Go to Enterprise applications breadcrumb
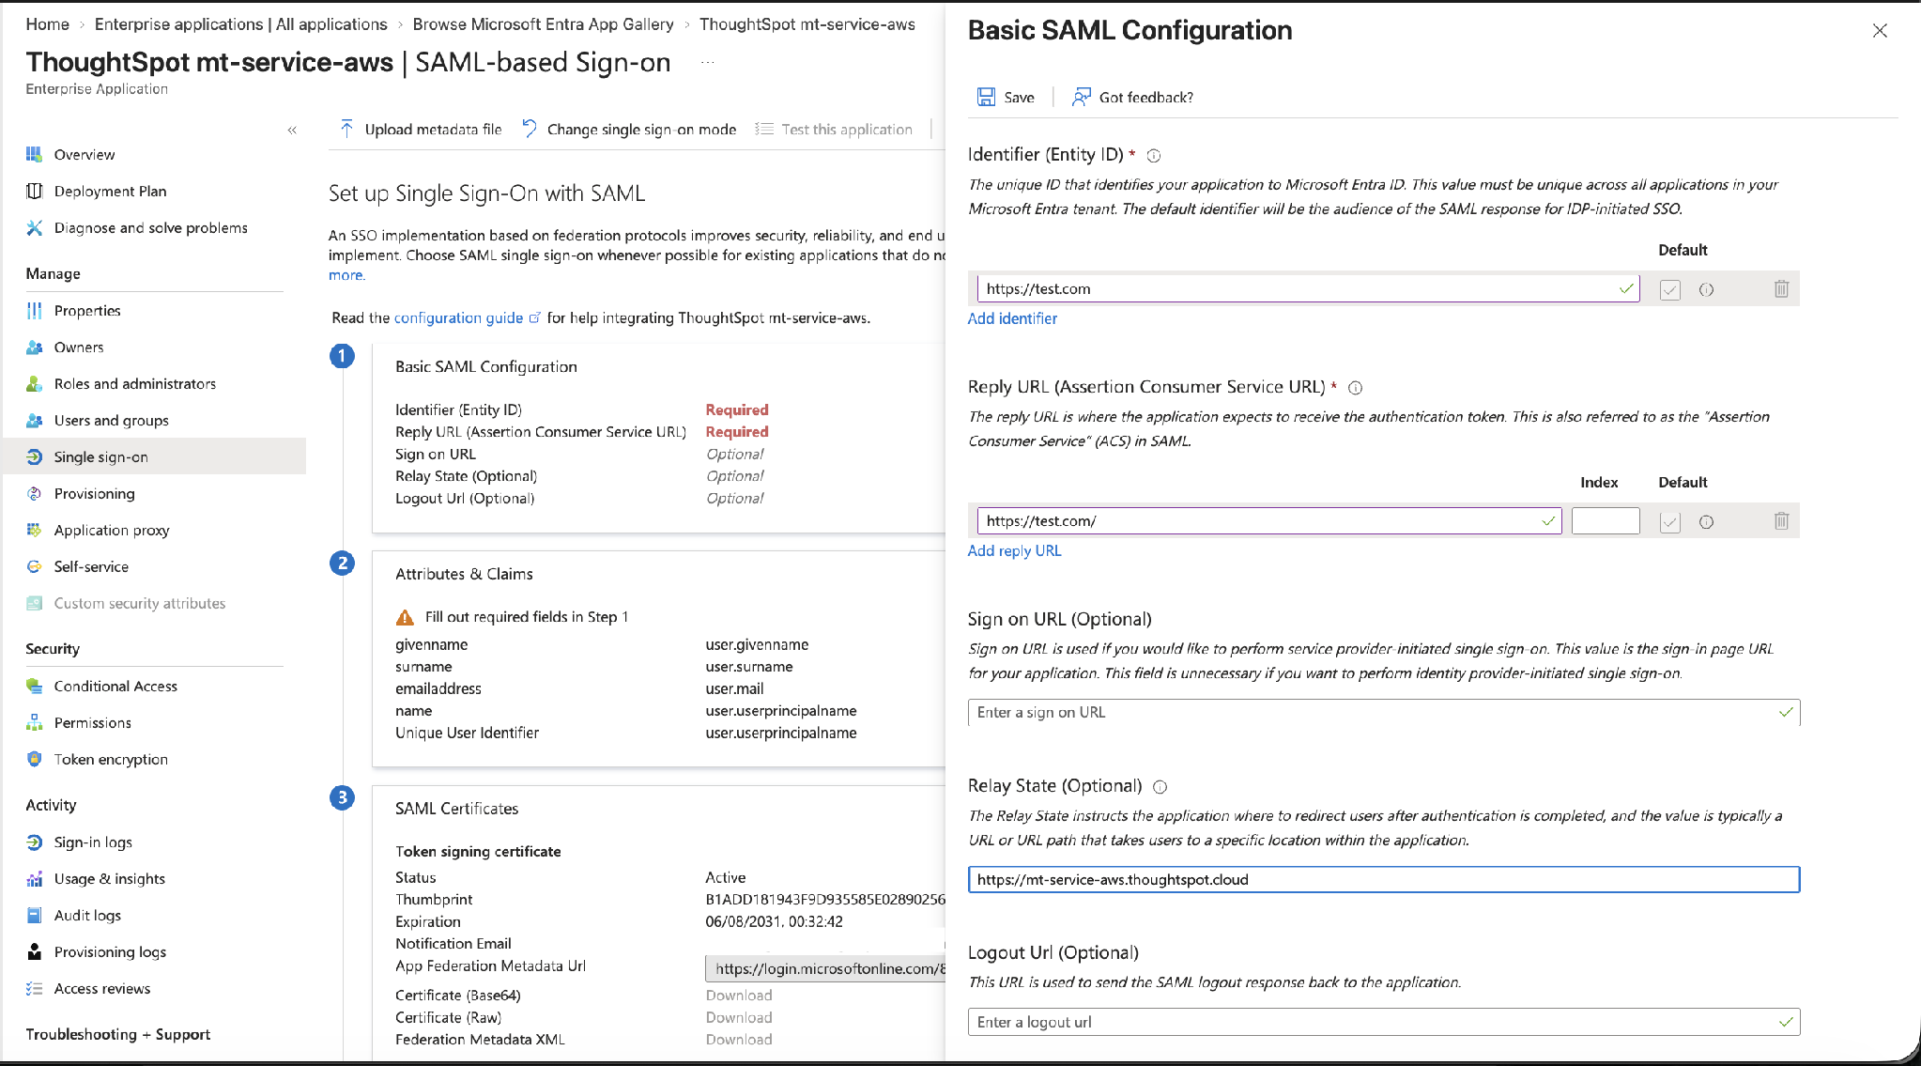Viewport: 1921px width, 1066px height. coord(240,23)
